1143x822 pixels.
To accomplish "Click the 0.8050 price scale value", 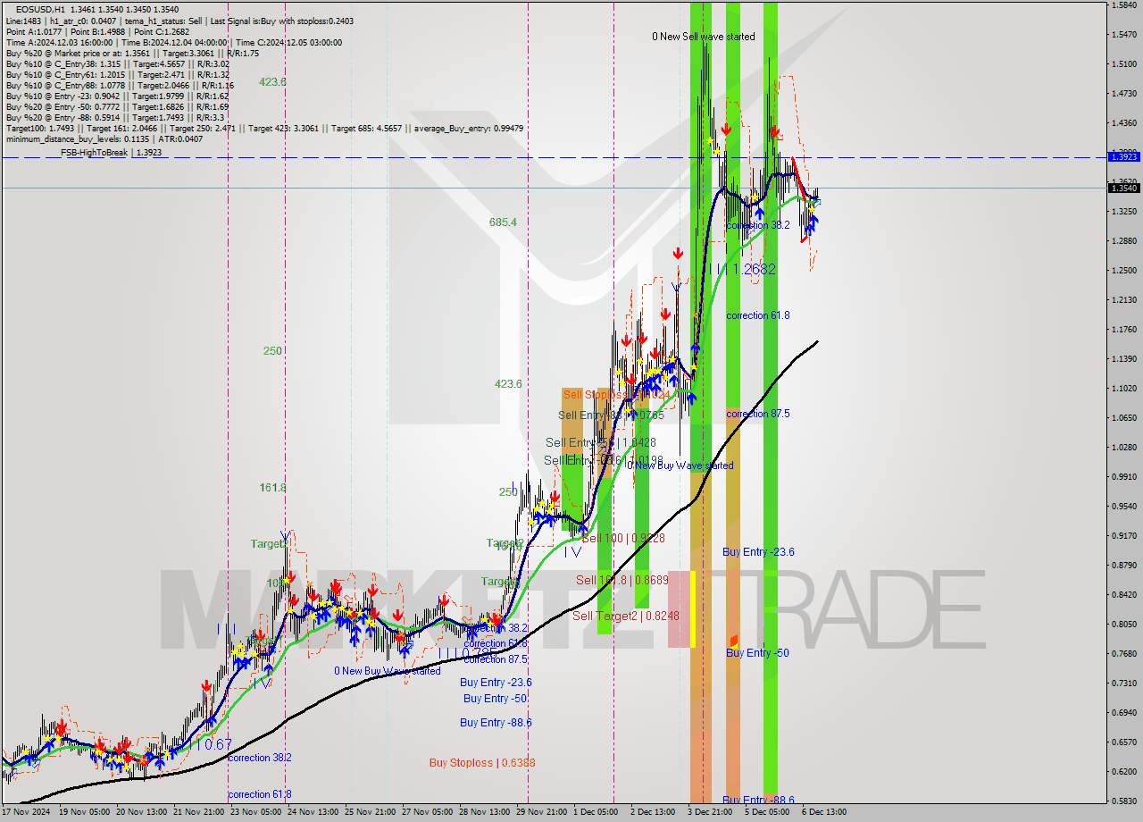I will point(1123,625).
